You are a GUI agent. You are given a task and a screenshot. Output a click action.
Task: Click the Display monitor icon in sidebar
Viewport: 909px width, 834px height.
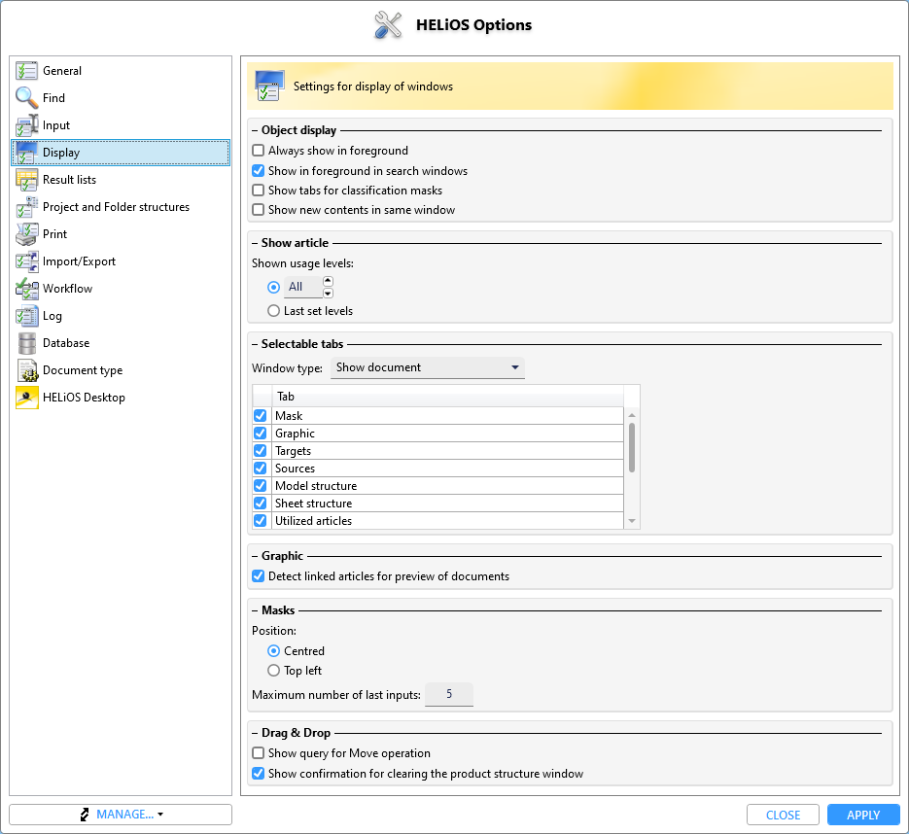tap(26, 153)
